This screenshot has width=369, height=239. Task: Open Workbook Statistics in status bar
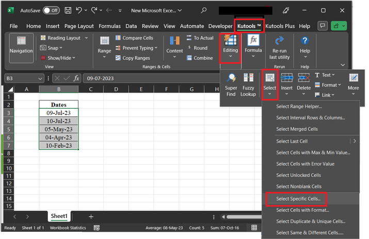point(68,228)
